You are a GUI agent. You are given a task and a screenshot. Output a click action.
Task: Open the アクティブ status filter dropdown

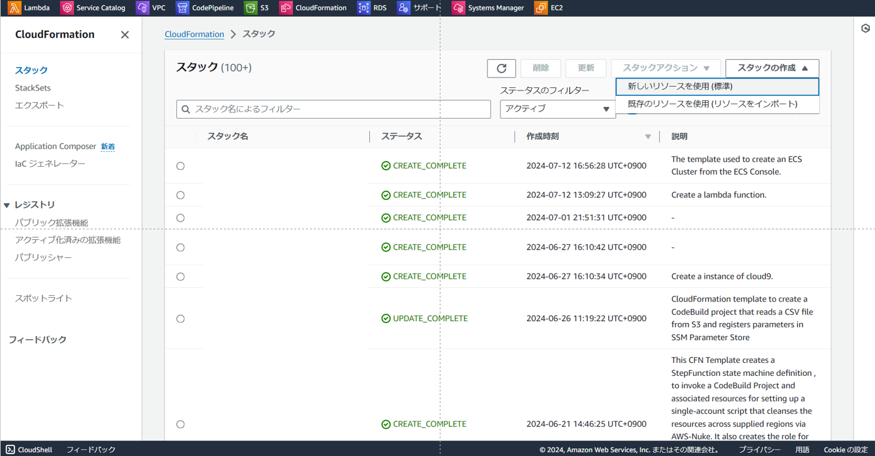pos(558,109)
